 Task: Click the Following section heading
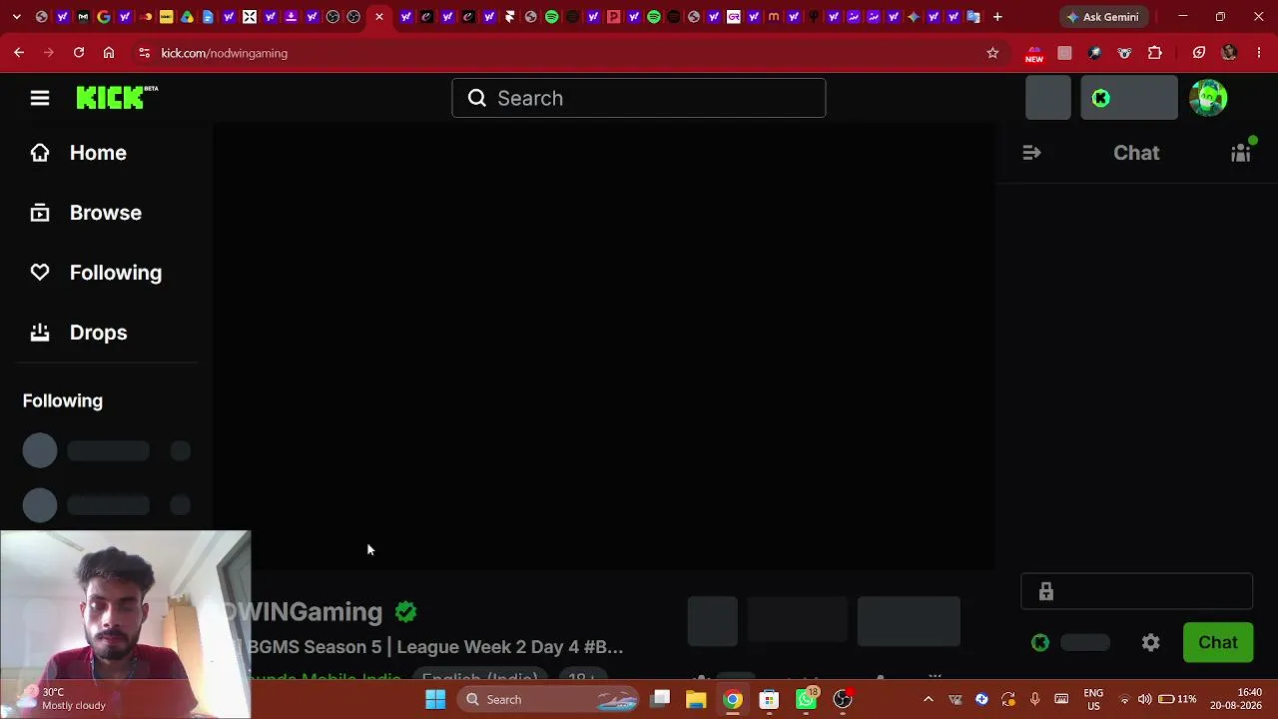[63, 400]
